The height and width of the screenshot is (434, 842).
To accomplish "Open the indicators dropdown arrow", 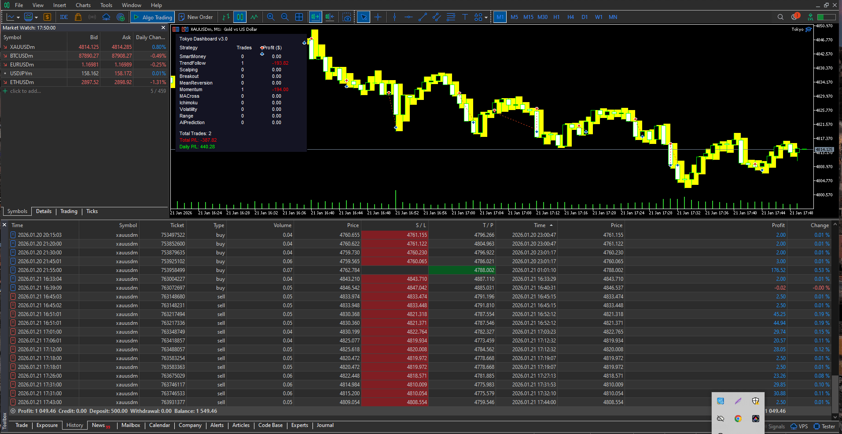I will point(36,18).
